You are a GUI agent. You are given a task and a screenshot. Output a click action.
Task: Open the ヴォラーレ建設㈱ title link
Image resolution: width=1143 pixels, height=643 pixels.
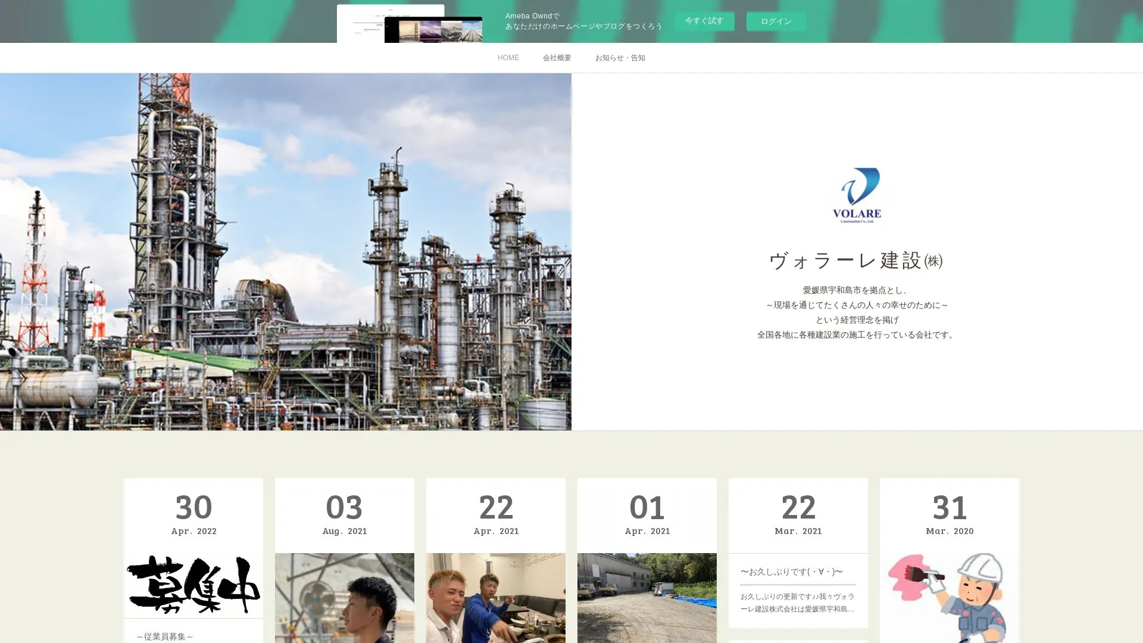pos(856,260)
